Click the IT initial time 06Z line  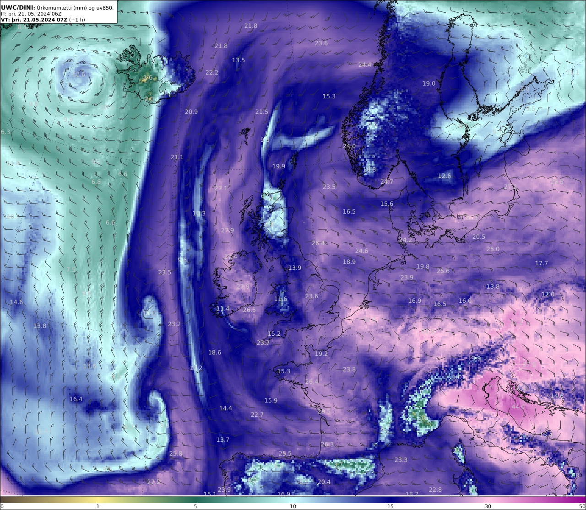coord(31,14)
